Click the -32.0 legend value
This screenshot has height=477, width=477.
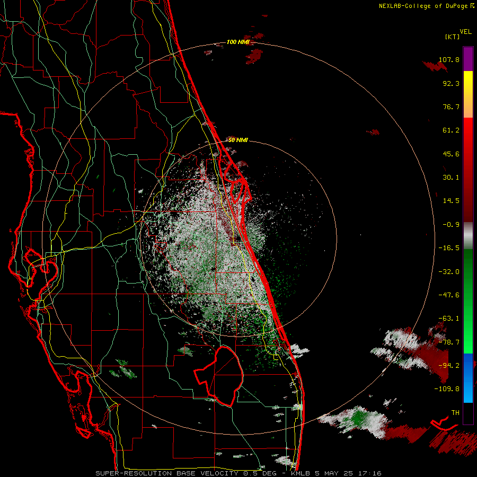tap(449, 272)
